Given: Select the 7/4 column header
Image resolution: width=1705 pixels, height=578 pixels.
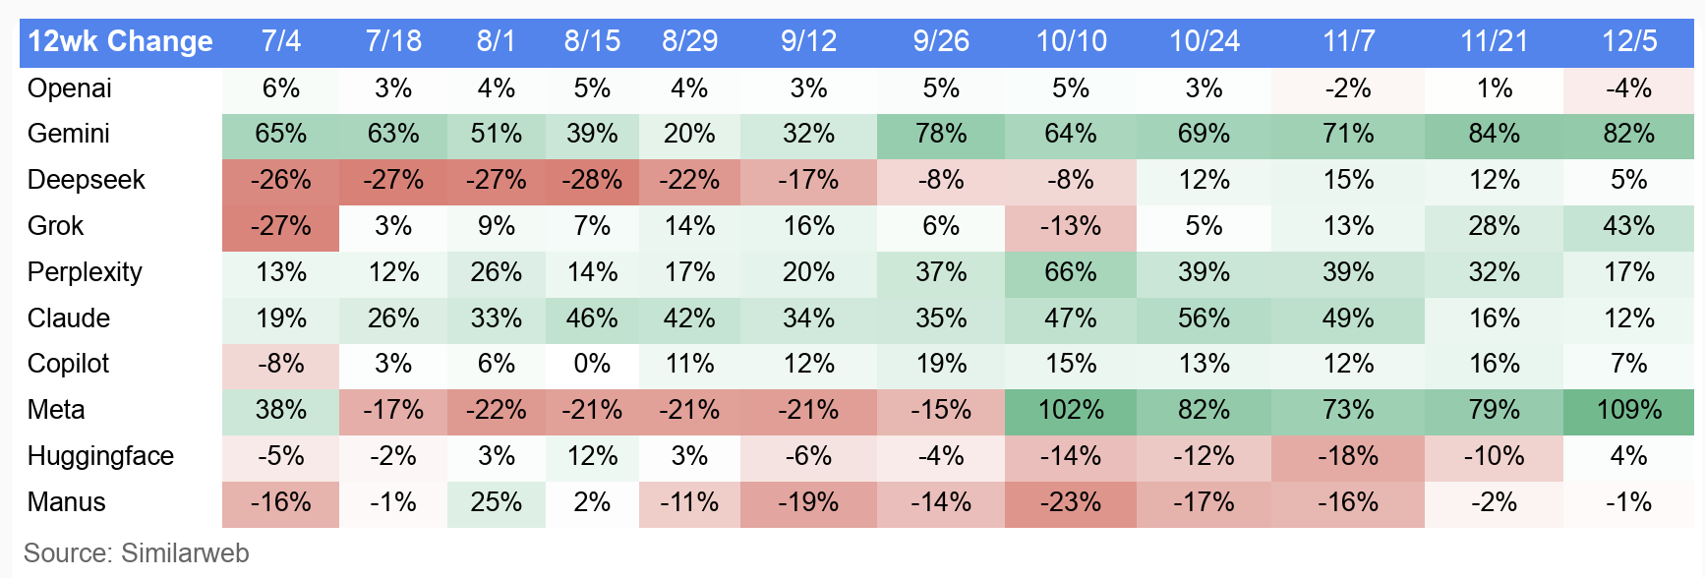Looking at the screenshot, I should [281, 41].
